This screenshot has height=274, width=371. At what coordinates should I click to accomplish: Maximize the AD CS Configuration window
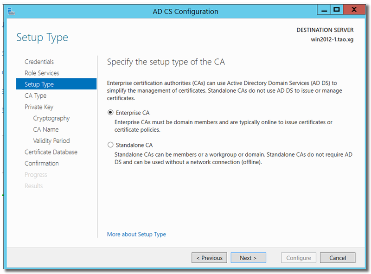point(337,10)
